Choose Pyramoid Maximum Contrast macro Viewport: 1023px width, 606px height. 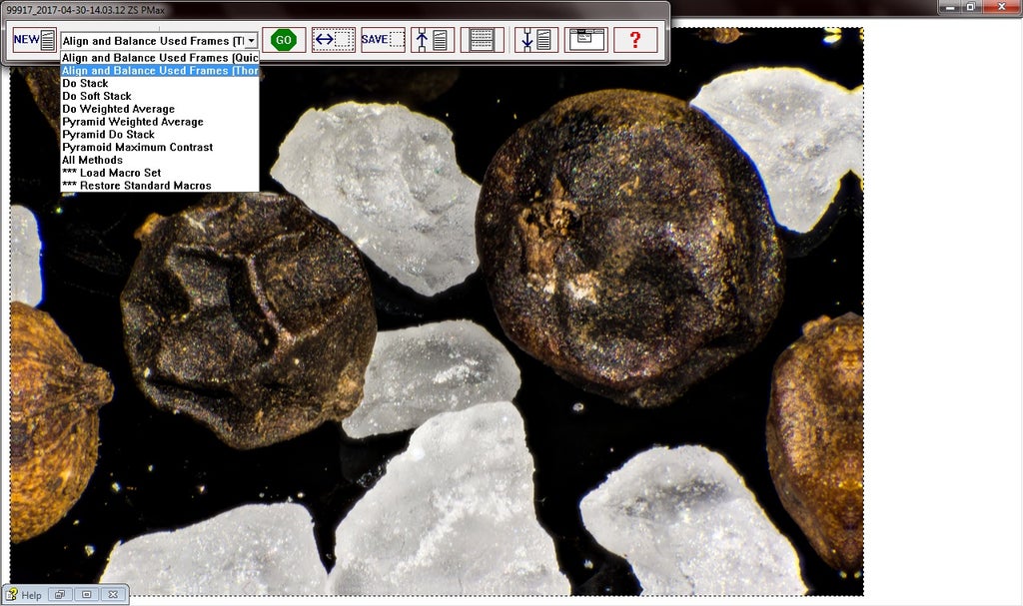[137, 147]
